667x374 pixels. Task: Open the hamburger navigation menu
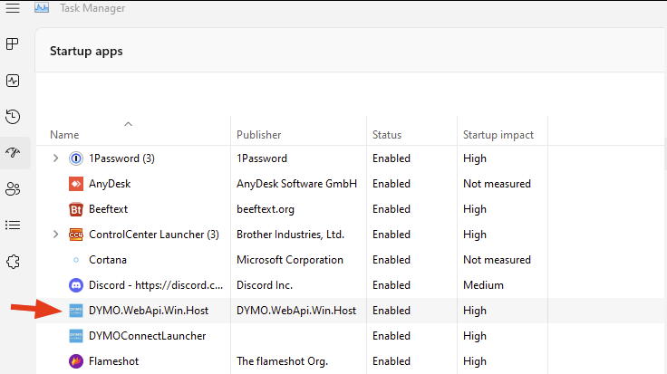coord(13,8)
